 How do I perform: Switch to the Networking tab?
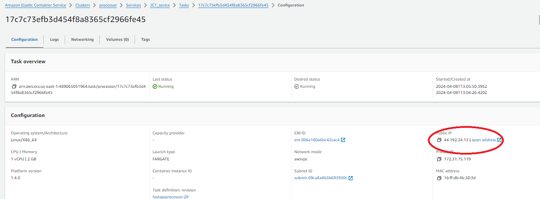tap(82, 39)
